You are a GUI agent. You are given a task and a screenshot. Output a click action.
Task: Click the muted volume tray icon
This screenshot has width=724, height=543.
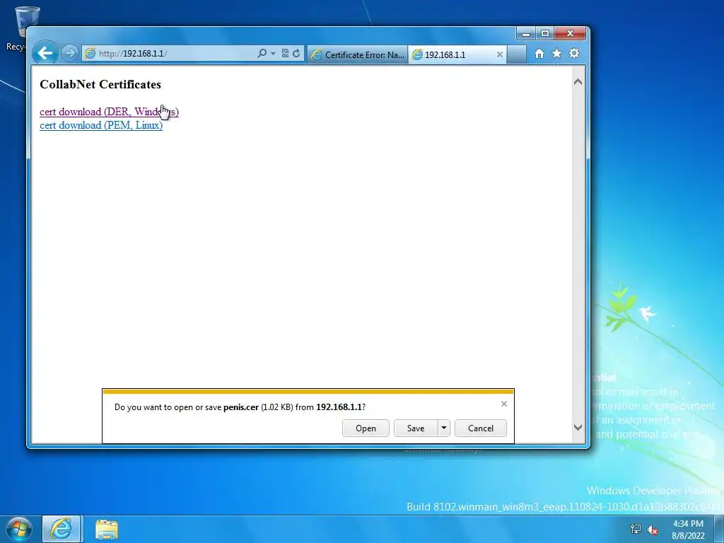[x=652, y=530]
